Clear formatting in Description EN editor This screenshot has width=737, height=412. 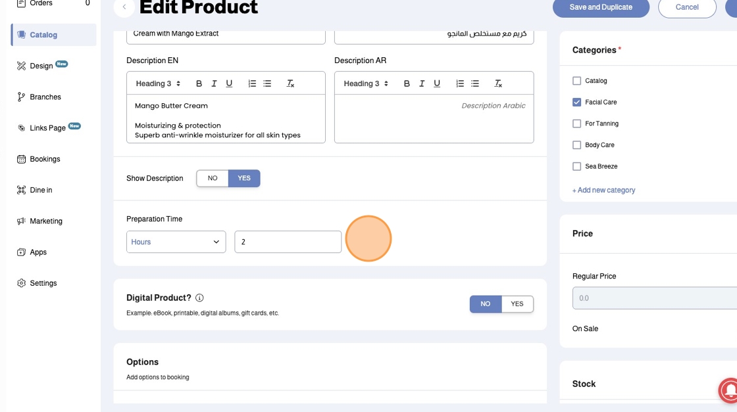(x=290, y=83)
